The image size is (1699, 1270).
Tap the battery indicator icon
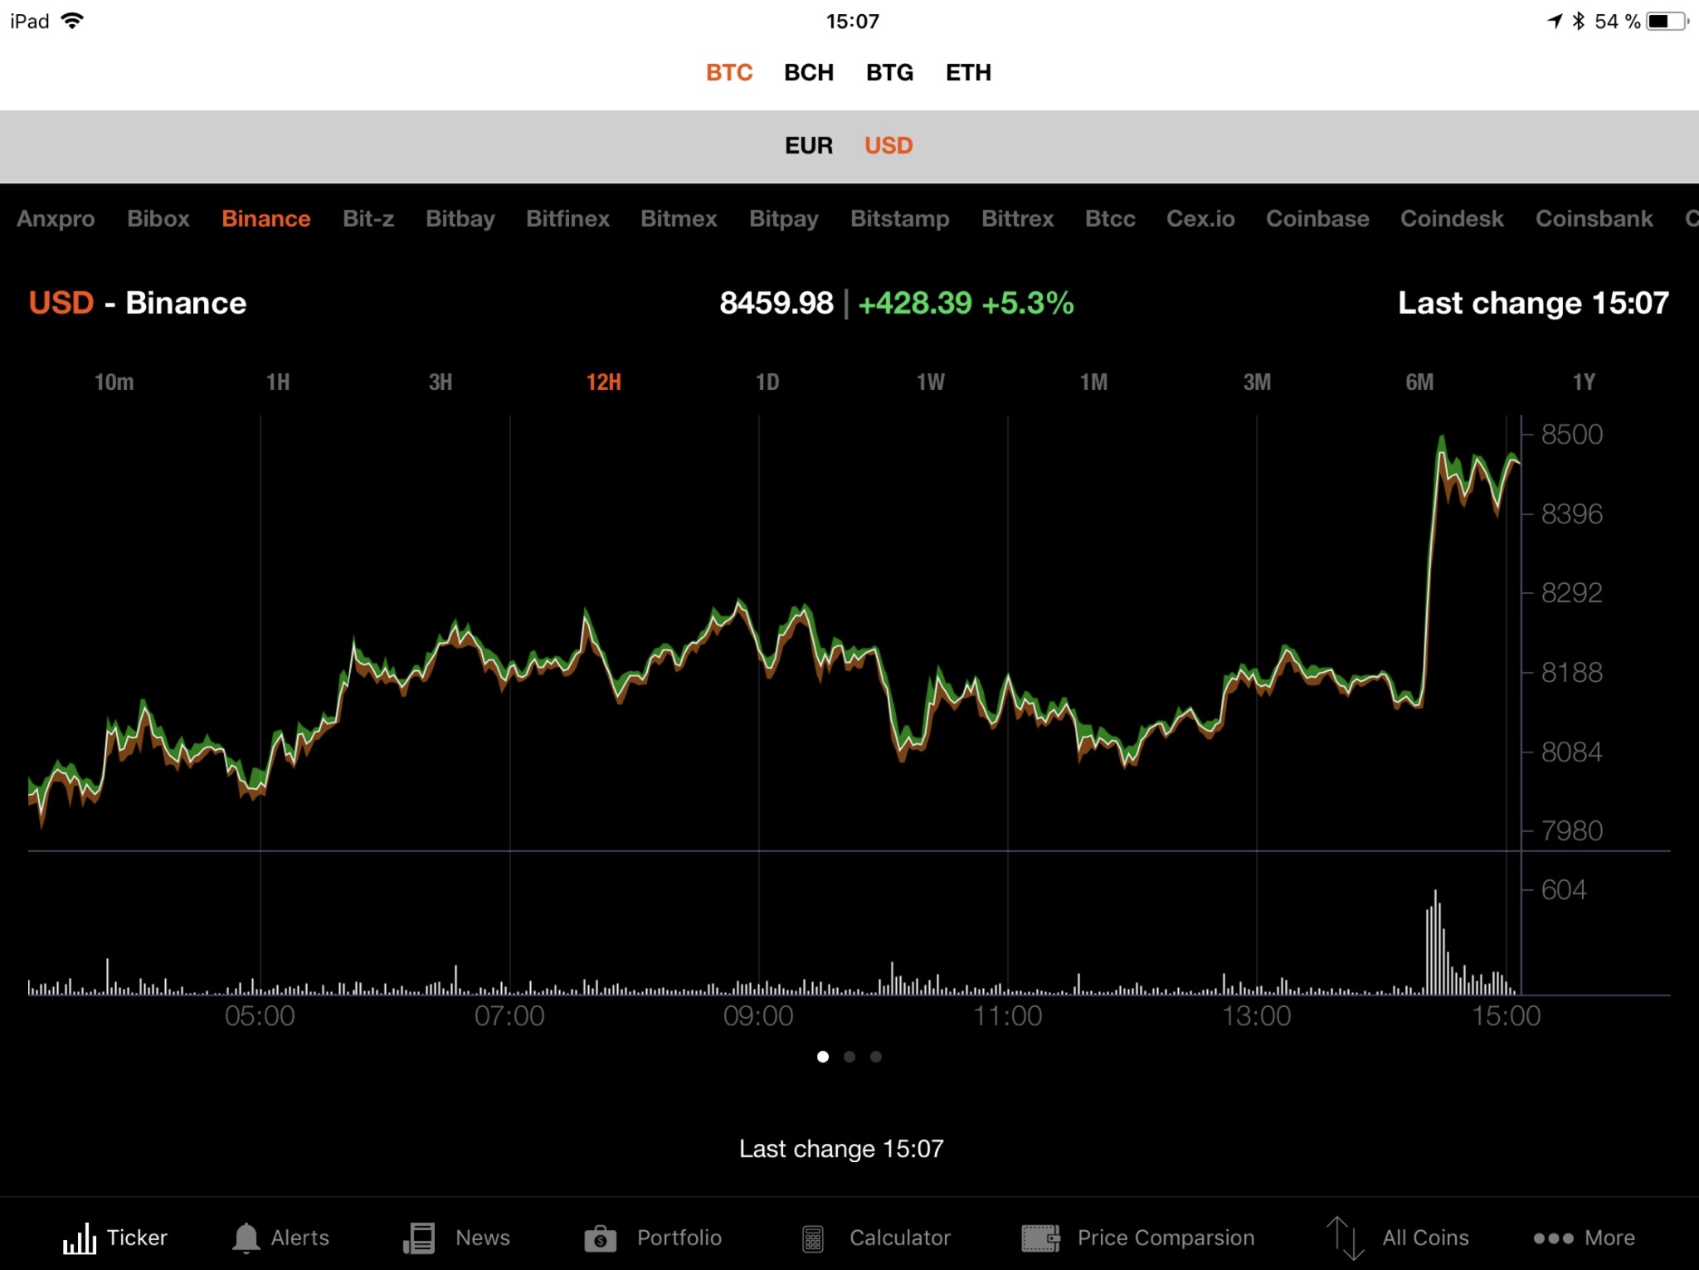1667,21
